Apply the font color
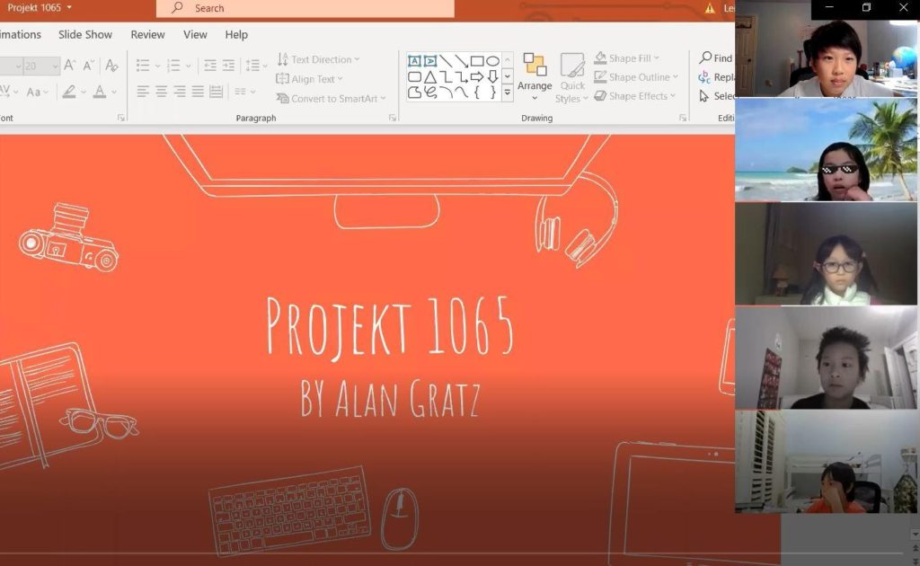Image resolution: width=920 pixels, height=566 pixels. pos(100,92)
